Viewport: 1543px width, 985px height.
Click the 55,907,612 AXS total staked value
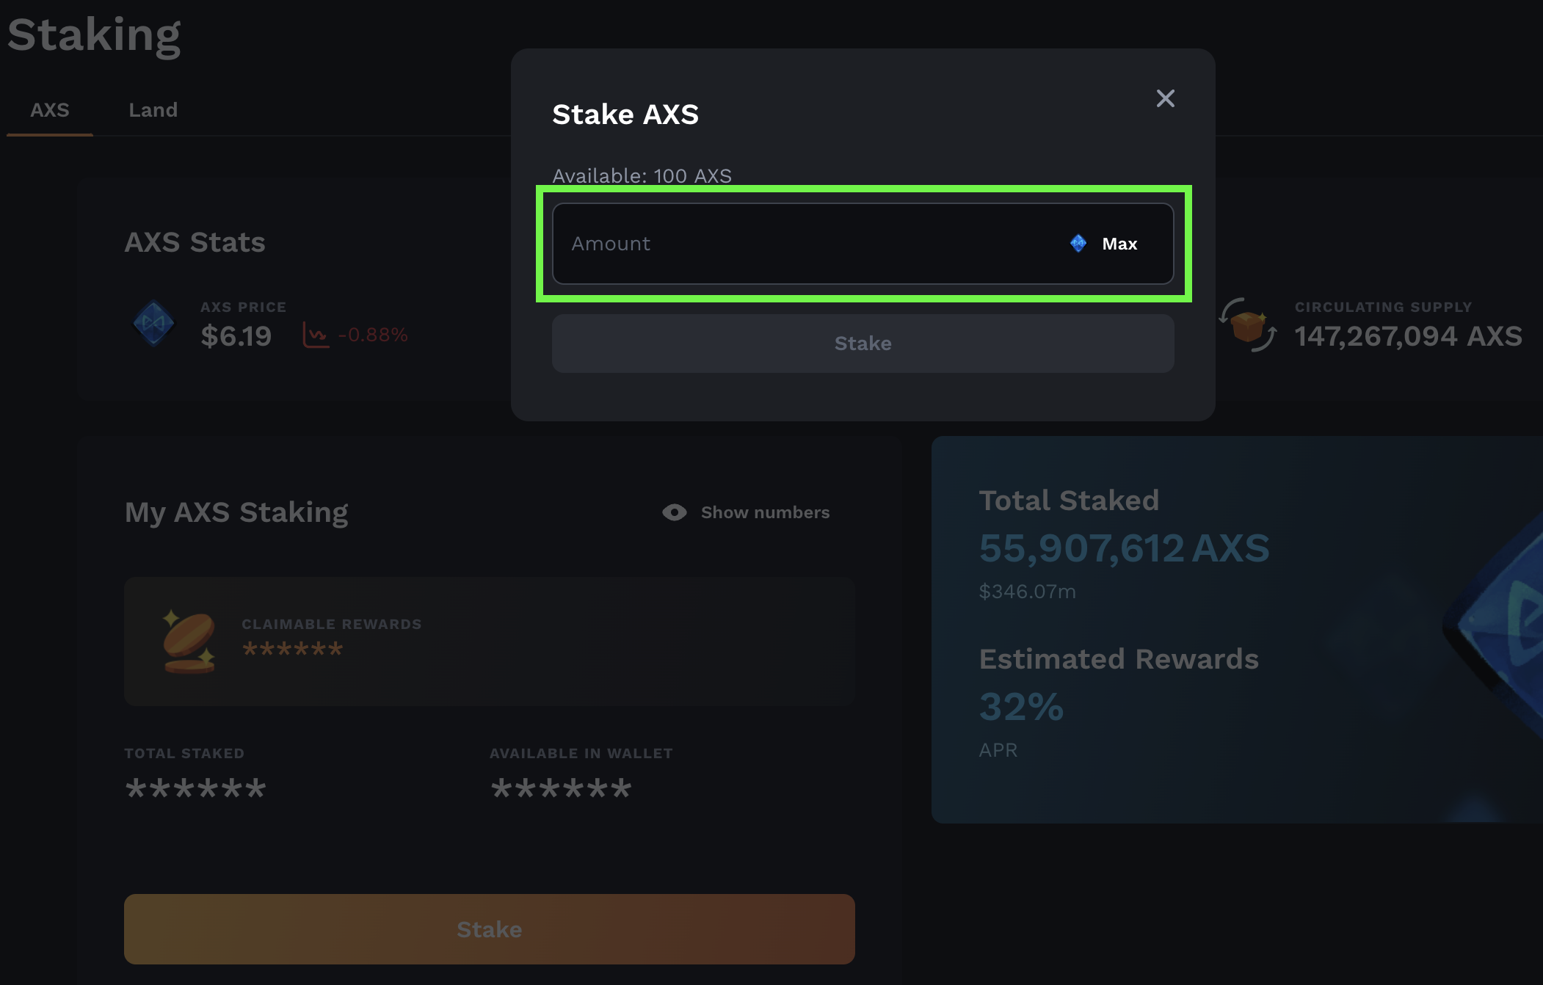click(1124, 548)
